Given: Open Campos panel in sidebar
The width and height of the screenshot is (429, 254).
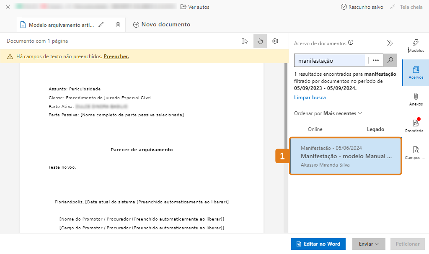Looking at the screenshot, I should tap(416, 153).
